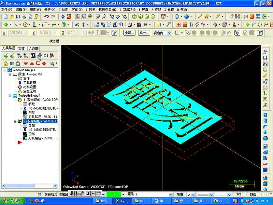Image resolution: width=273 pixels, height=205 pixels.
Task: Collapse operation 1 双向切削 node
Action: click(x=15, y=100)
